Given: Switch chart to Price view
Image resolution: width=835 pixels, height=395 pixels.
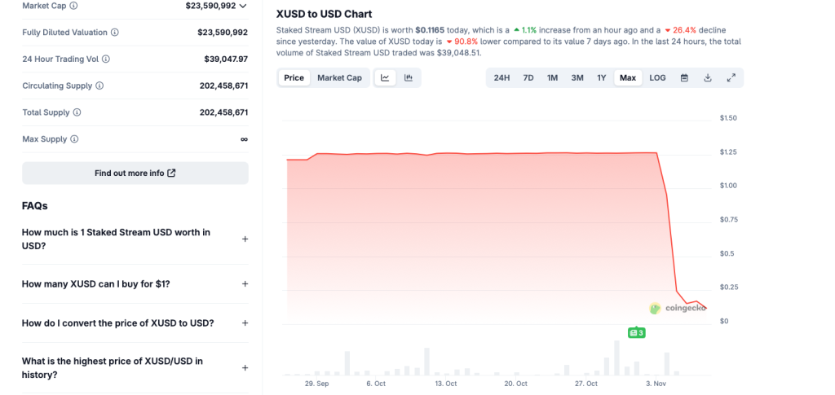Looking at the screenshot, I should 294,78.
